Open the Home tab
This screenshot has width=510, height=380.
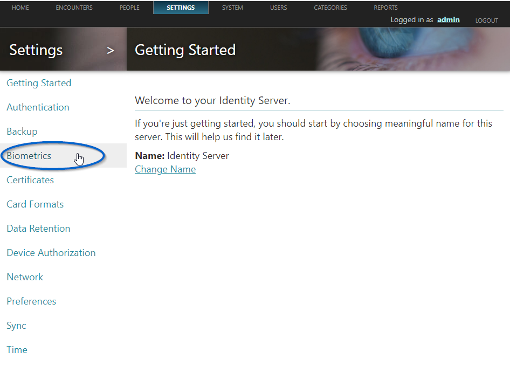pos(20,8)
